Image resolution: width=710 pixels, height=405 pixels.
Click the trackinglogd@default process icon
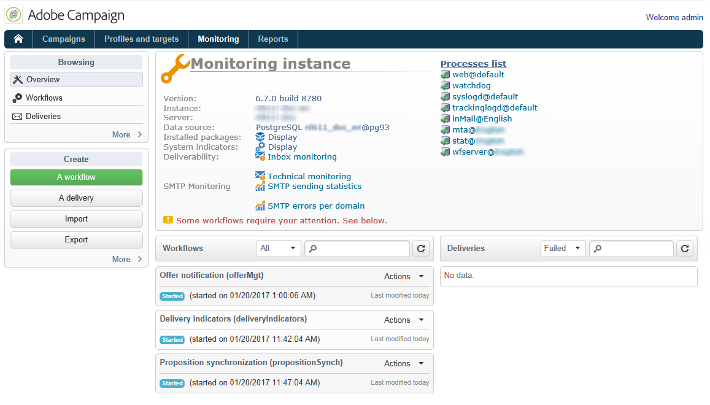[x=445, y=107]
